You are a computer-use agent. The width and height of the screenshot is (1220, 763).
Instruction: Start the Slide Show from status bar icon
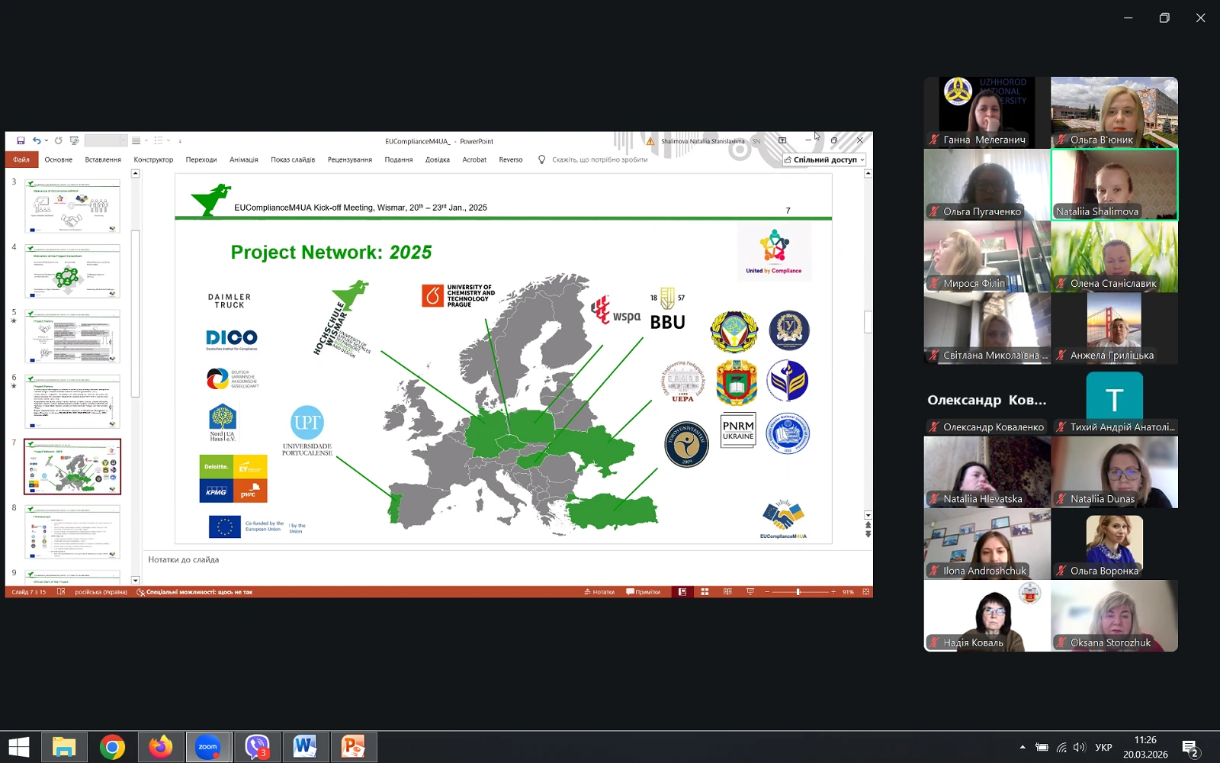(750, 592)
